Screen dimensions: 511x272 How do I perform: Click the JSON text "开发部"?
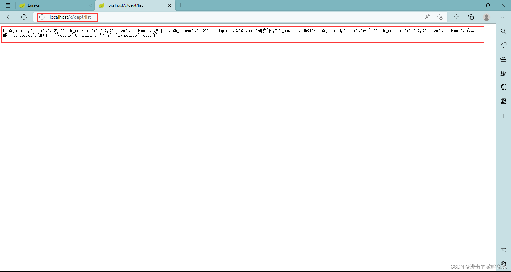pos(56,31)
